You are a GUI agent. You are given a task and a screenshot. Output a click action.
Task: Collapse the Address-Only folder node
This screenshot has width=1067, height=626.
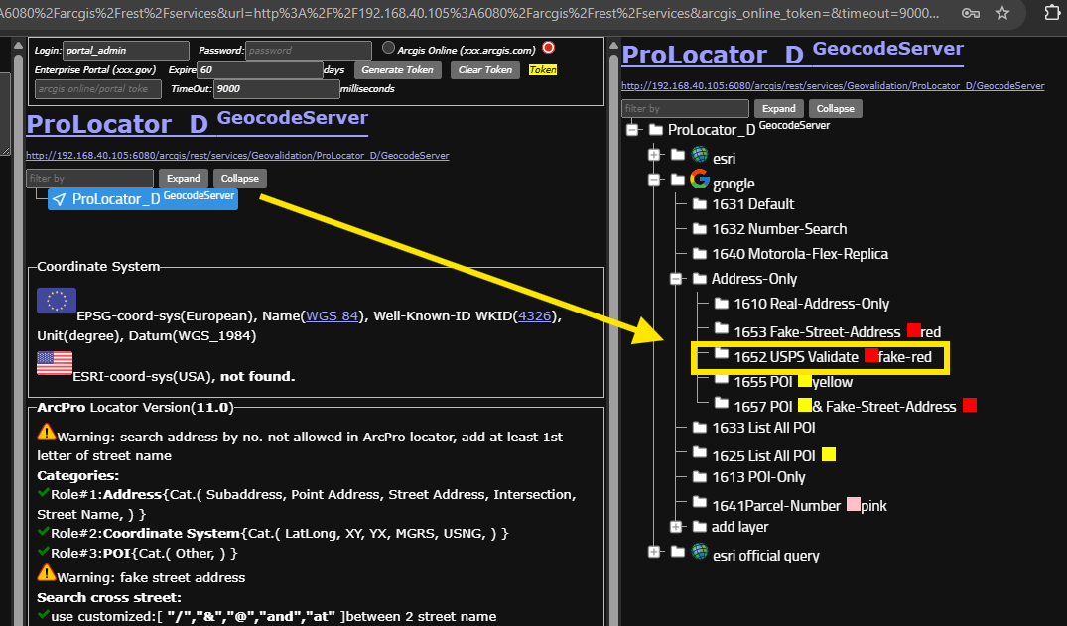click(676, 279)
